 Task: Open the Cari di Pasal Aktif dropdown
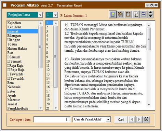tap(108, 119)
